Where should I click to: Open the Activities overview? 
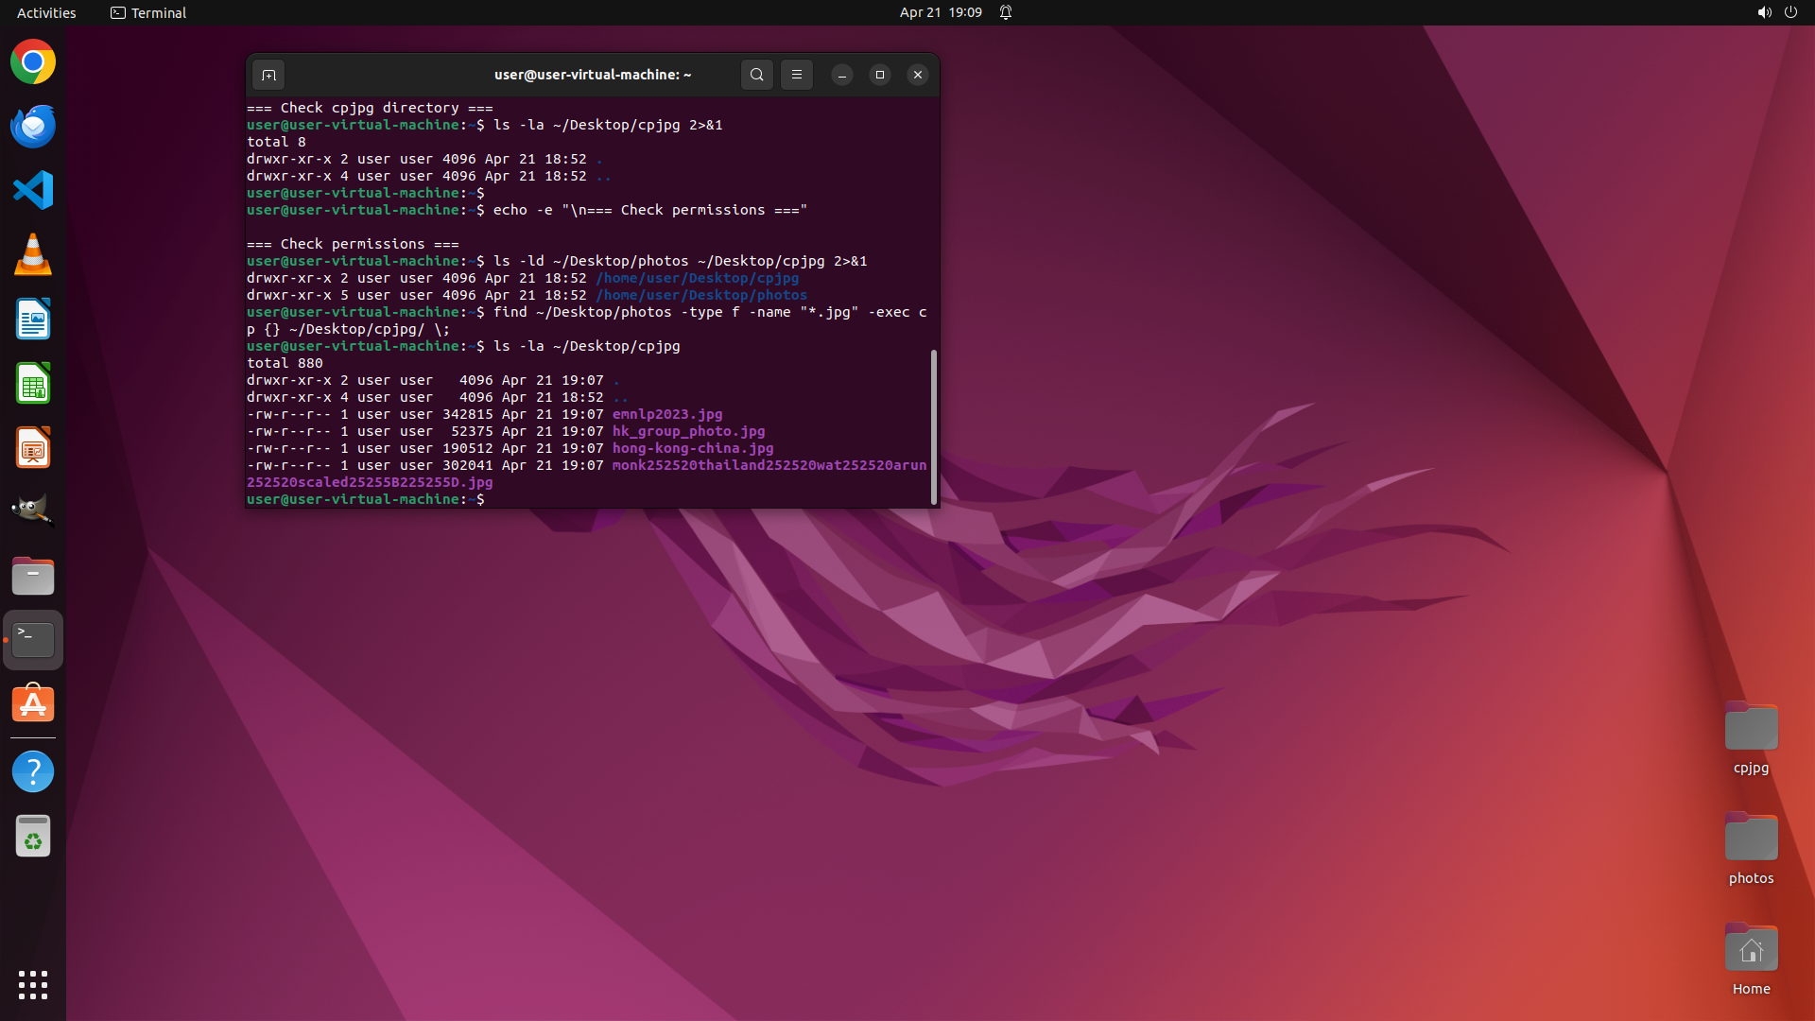[x=46, y=12]
